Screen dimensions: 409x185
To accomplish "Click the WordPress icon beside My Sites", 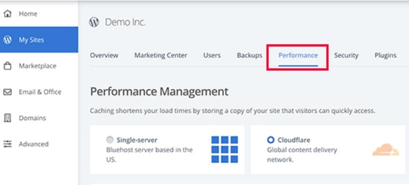I will (x=7, y=39).
